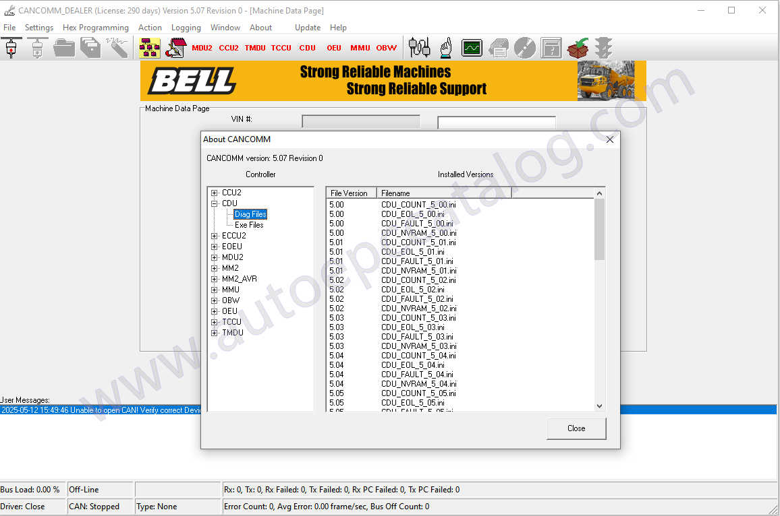
Task: Select Diag Files under CDU
Action: coord(250,214)
